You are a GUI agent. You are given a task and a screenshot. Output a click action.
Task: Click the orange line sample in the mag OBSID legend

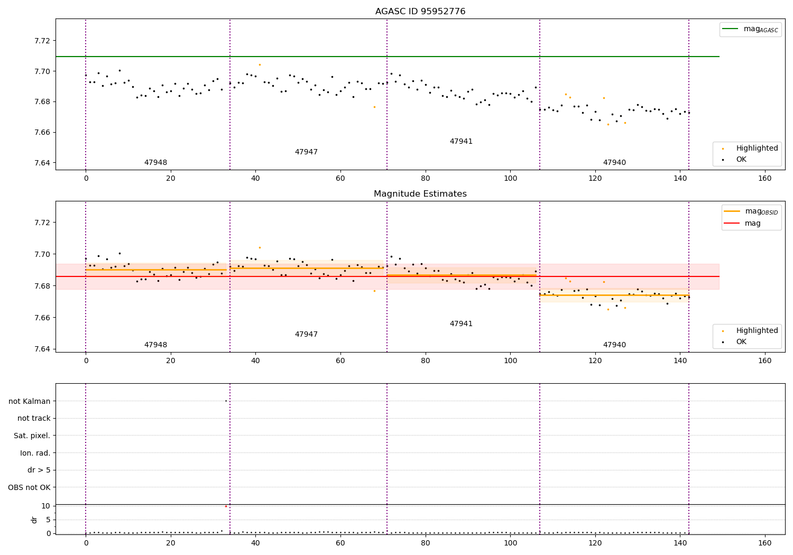pos(732,211)
